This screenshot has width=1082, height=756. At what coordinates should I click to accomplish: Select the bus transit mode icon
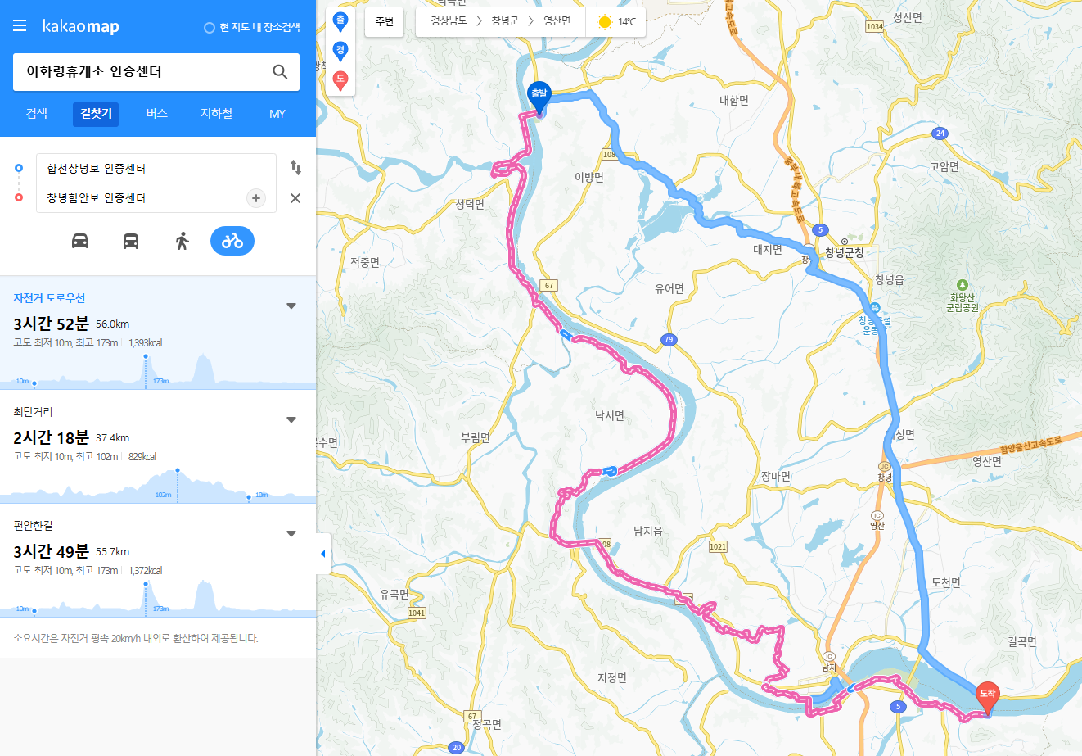[x=131, y=241]
